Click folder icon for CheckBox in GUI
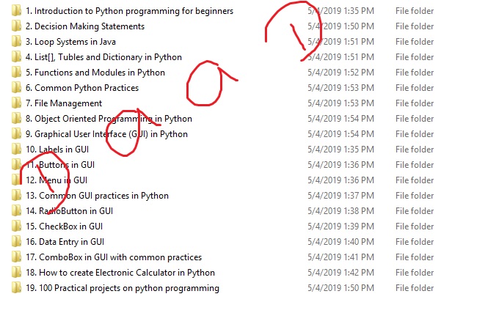 click(16, 227)
